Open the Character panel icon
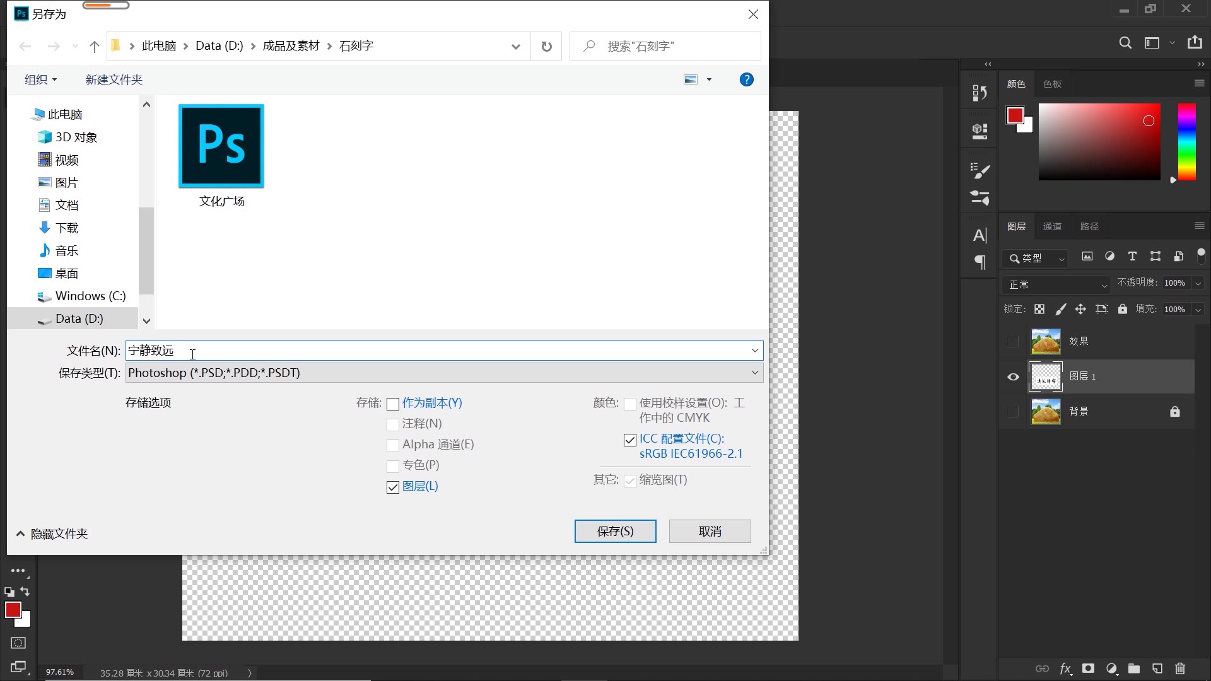This screenshot has width=1211, height=681. pos(980,236)
